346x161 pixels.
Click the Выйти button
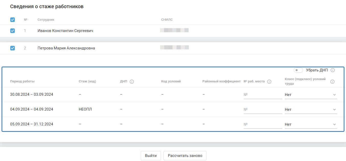(x=151, y=156)
